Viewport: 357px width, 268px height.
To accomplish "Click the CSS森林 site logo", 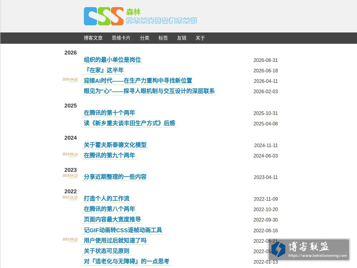I will pyautogui.click(x=140, y=16).
